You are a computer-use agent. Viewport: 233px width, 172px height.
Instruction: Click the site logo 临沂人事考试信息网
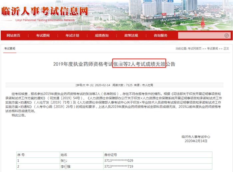(x=45, y=12)
